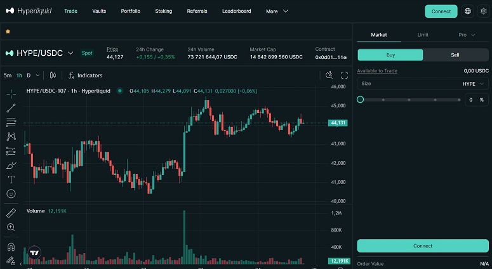View the Leaderboard page
The image size is (492, 269).
[237, 11]
